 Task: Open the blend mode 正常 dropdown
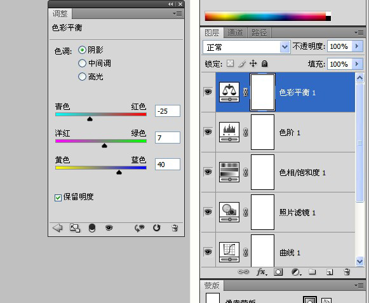[285, 47]
